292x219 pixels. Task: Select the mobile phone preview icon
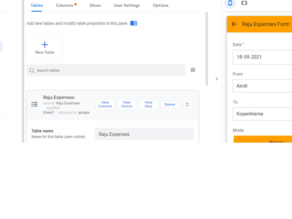[230, 3]
